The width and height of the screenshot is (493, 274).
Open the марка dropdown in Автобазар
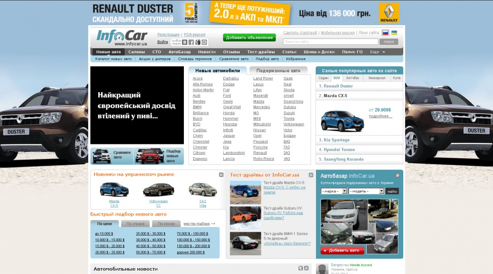[334, 191]
